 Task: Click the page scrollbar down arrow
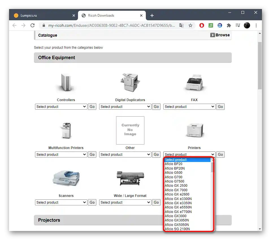(260, 229)
